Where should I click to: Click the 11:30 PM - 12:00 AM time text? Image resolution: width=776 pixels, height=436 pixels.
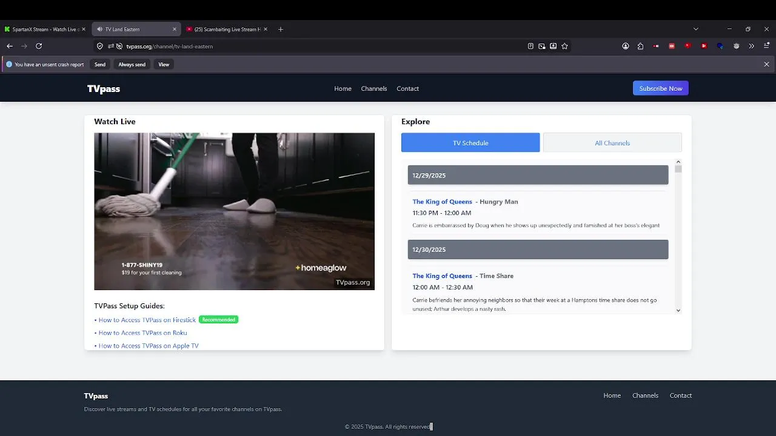coord(442,213)
